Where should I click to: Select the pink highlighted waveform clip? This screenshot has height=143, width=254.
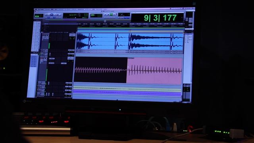coord(154,71)
